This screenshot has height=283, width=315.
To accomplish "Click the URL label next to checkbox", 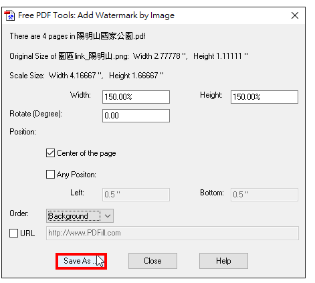I will [x=27, y=233].
